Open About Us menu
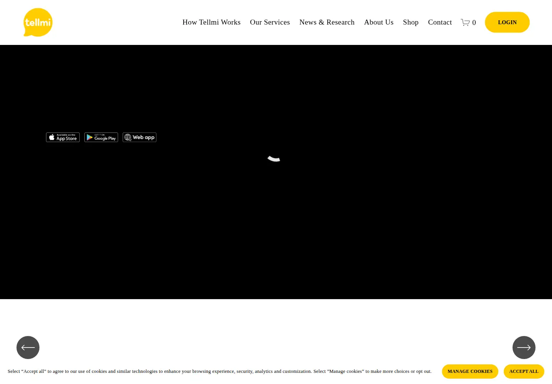 pos(379,22)
